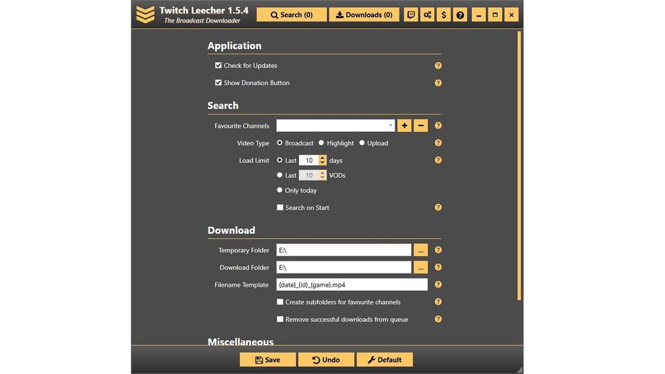The image size is (665, 374).
Task: Increase the Last days value with the stepper
Action: click(x=322, y=158)
